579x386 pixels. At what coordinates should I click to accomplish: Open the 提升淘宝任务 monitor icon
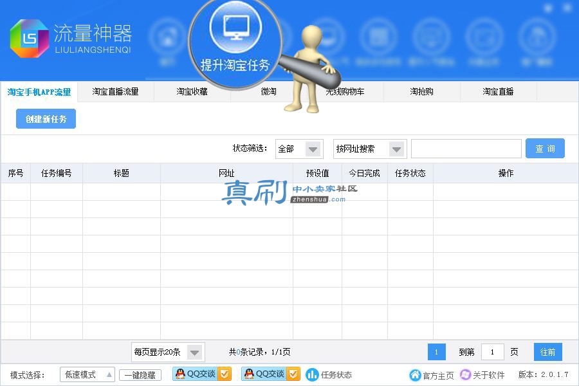pos(235,28)
